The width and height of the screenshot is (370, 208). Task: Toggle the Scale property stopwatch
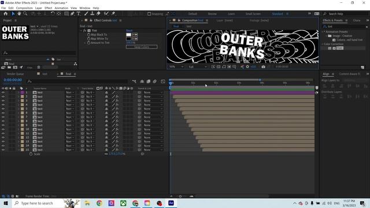tap(31, 154)
